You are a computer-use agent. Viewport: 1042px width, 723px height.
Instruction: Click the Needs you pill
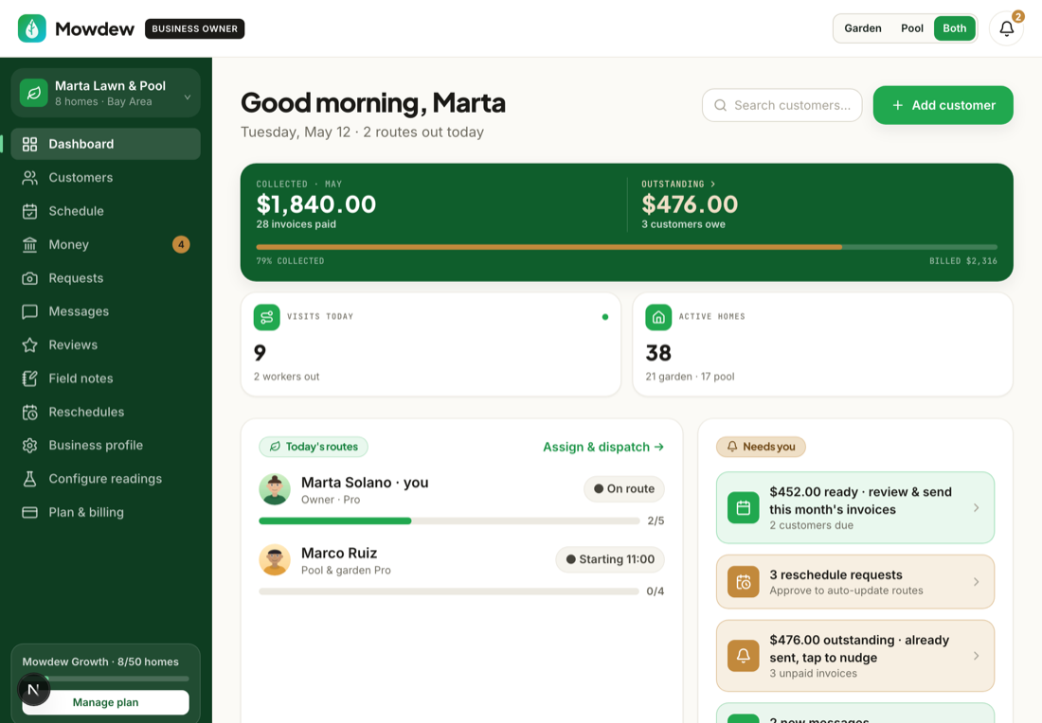(x=761, y=447)
